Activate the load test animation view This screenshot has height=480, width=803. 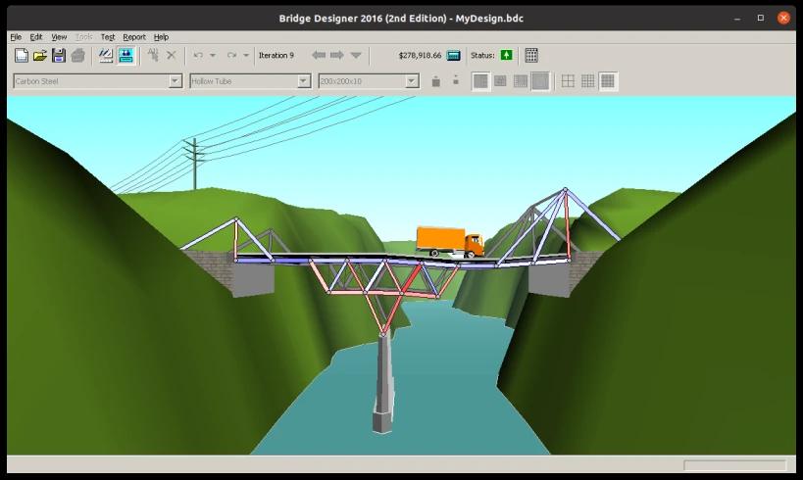coord(125,55)
